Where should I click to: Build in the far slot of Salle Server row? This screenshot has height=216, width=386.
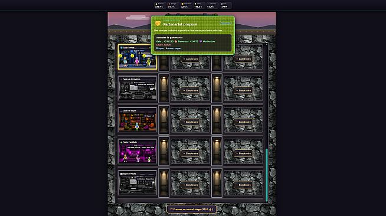[243, 59]
